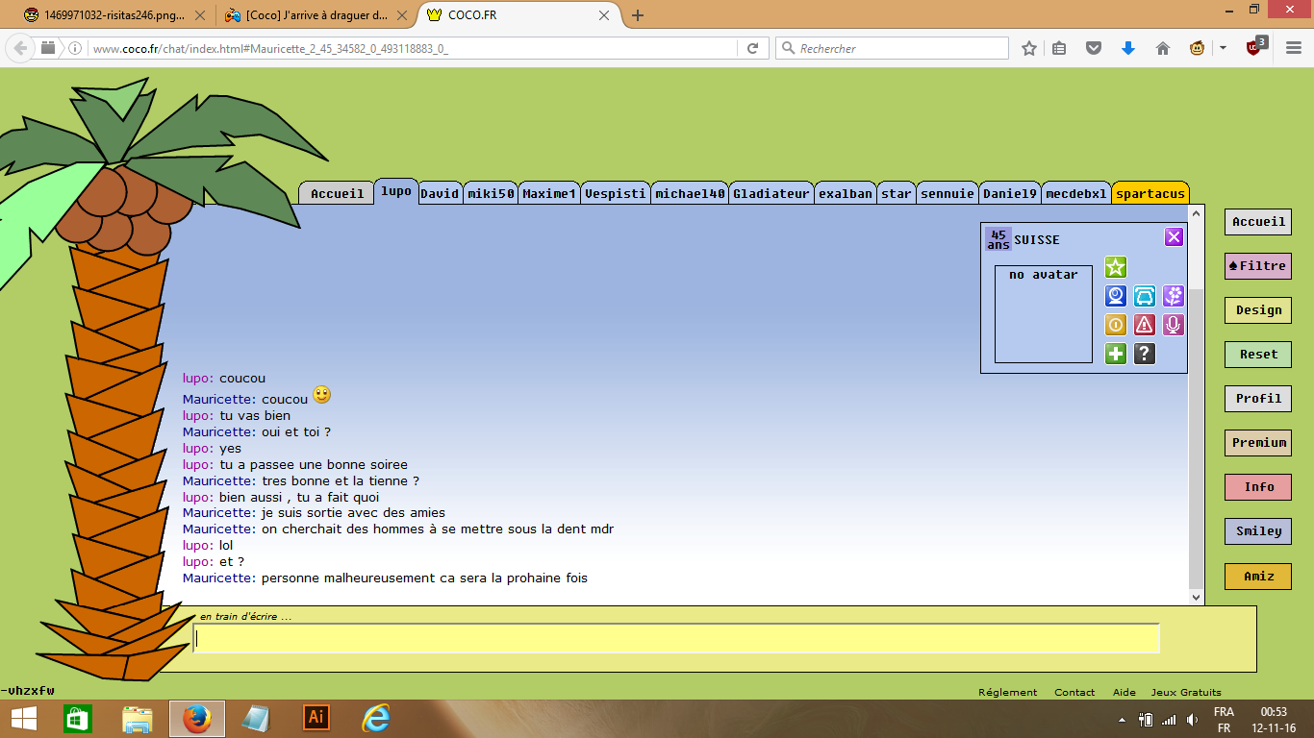The width and height of the screenshot is (1314, 738).
Task: Start webcam with lupo using blue webcam icon
Action: point(1115,296)
